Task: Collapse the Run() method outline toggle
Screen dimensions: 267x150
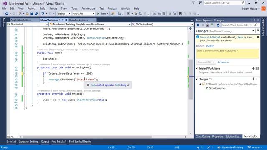Action: click(x=24, y=53)
